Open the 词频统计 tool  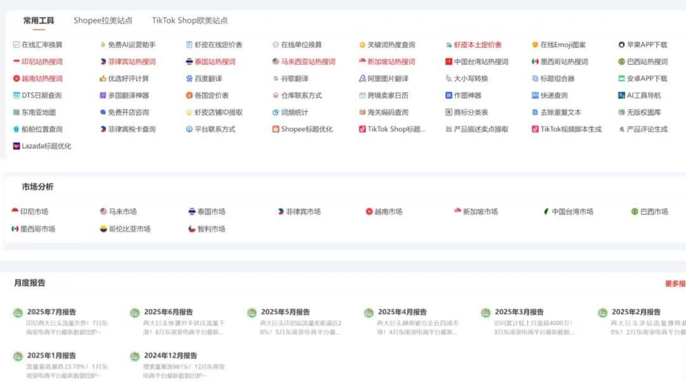click(295, 112)
